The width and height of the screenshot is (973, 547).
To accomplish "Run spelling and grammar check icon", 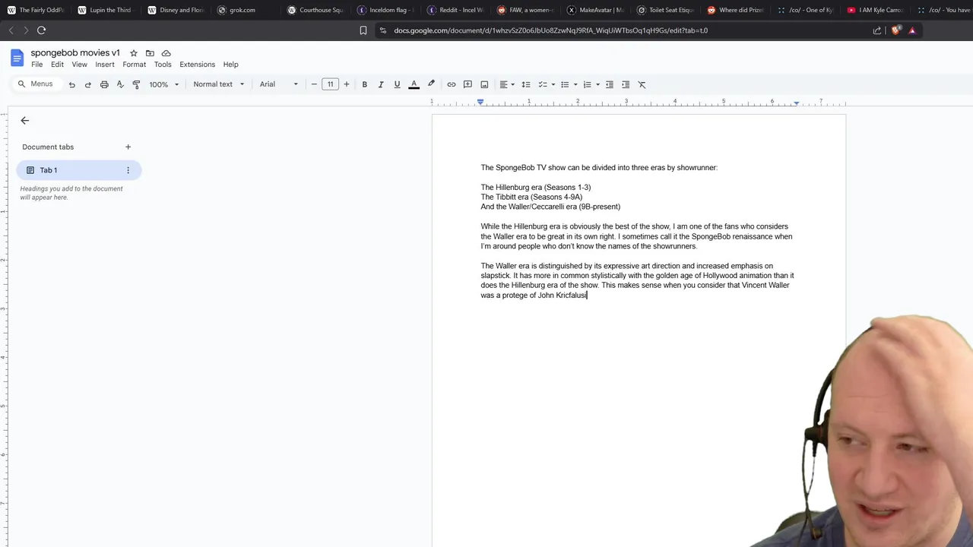I will pyautogui.click(x=120, y=84).
